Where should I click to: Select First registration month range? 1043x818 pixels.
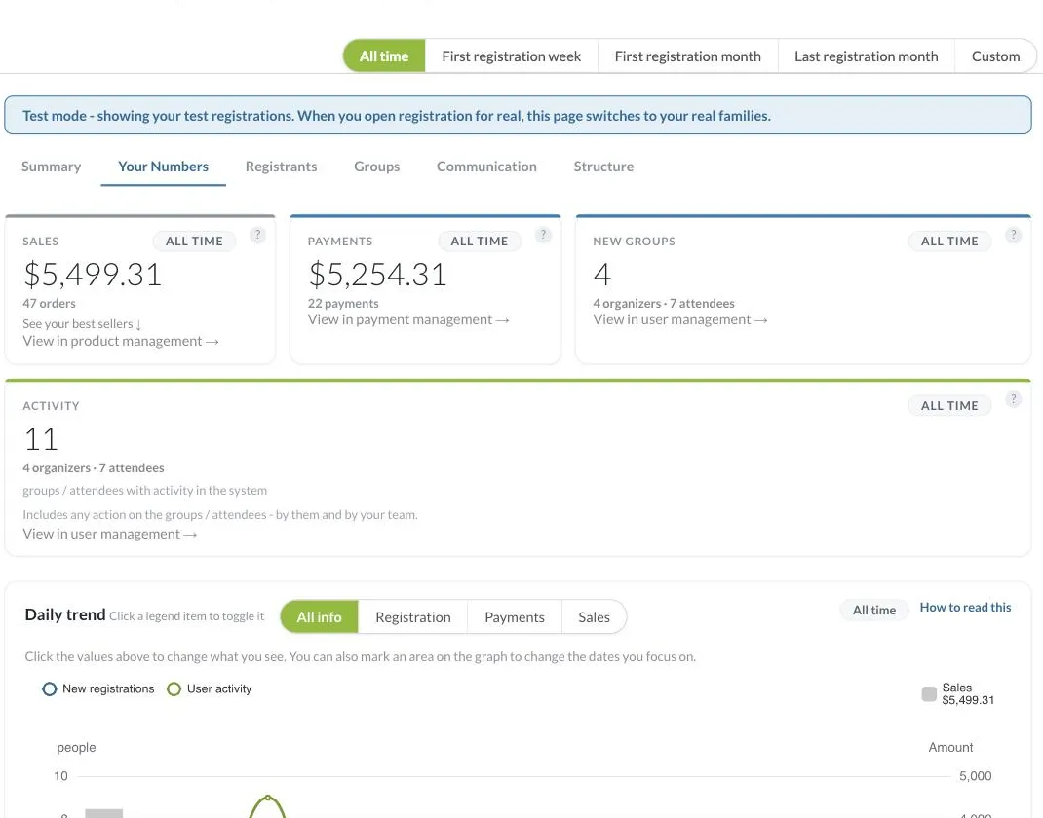[x=688, y=56]
